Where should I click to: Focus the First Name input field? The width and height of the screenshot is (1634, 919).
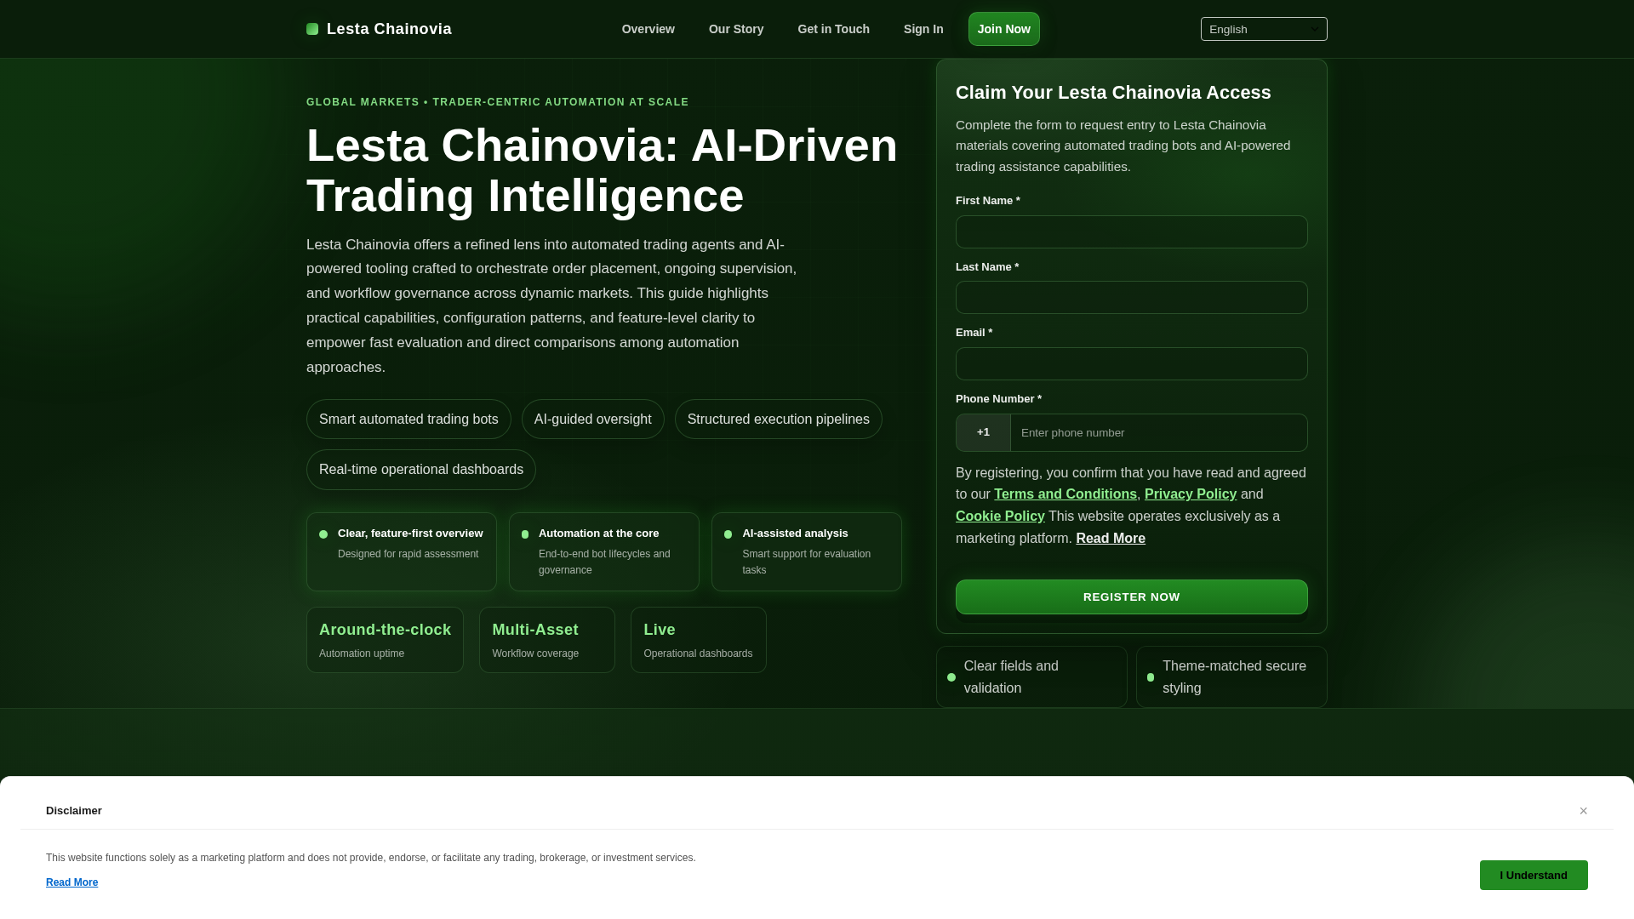(1132, 231)
